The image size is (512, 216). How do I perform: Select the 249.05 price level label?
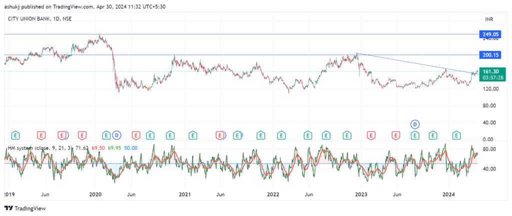click(x=490, y=34)
